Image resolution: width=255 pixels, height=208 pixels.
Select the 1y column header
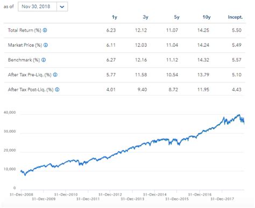115,17
